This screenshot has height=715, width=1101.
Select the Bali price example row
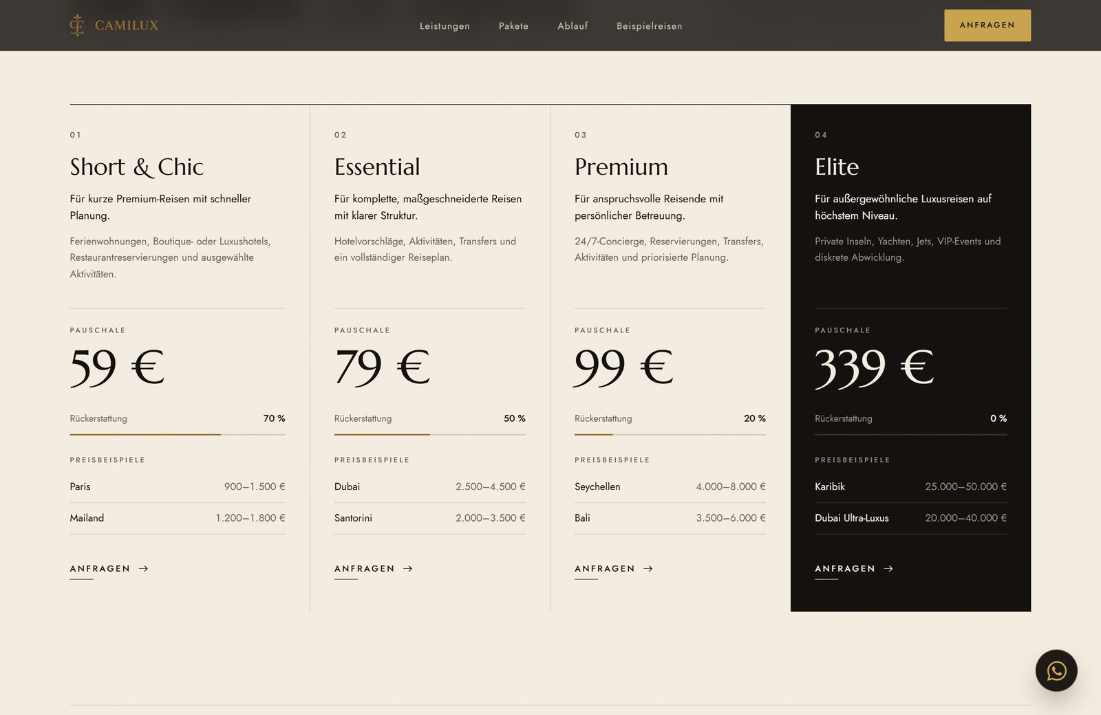pyautogui.click(x=670, y=518)
